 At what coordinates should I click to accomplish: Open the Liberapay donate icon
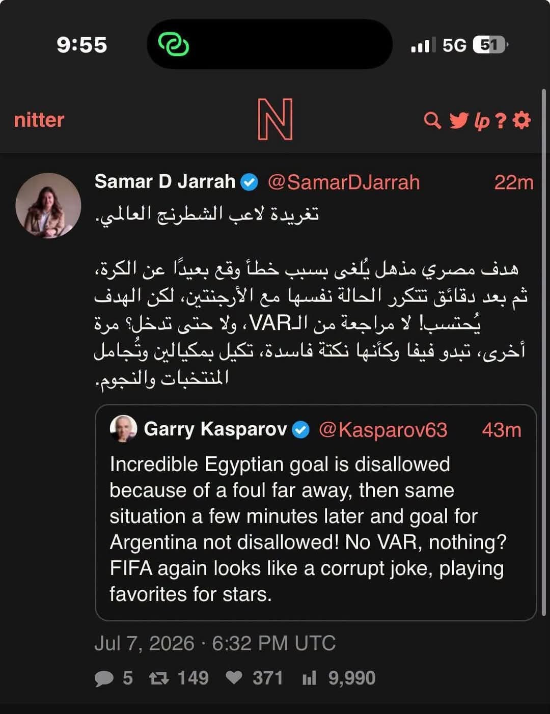(x=481, y=121)
